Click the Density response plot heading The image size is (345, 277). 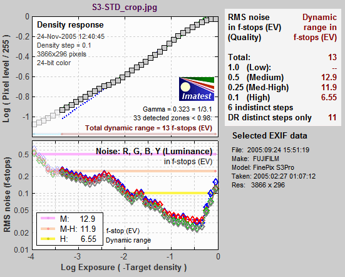pyautogui.click(x=70, y=25)
